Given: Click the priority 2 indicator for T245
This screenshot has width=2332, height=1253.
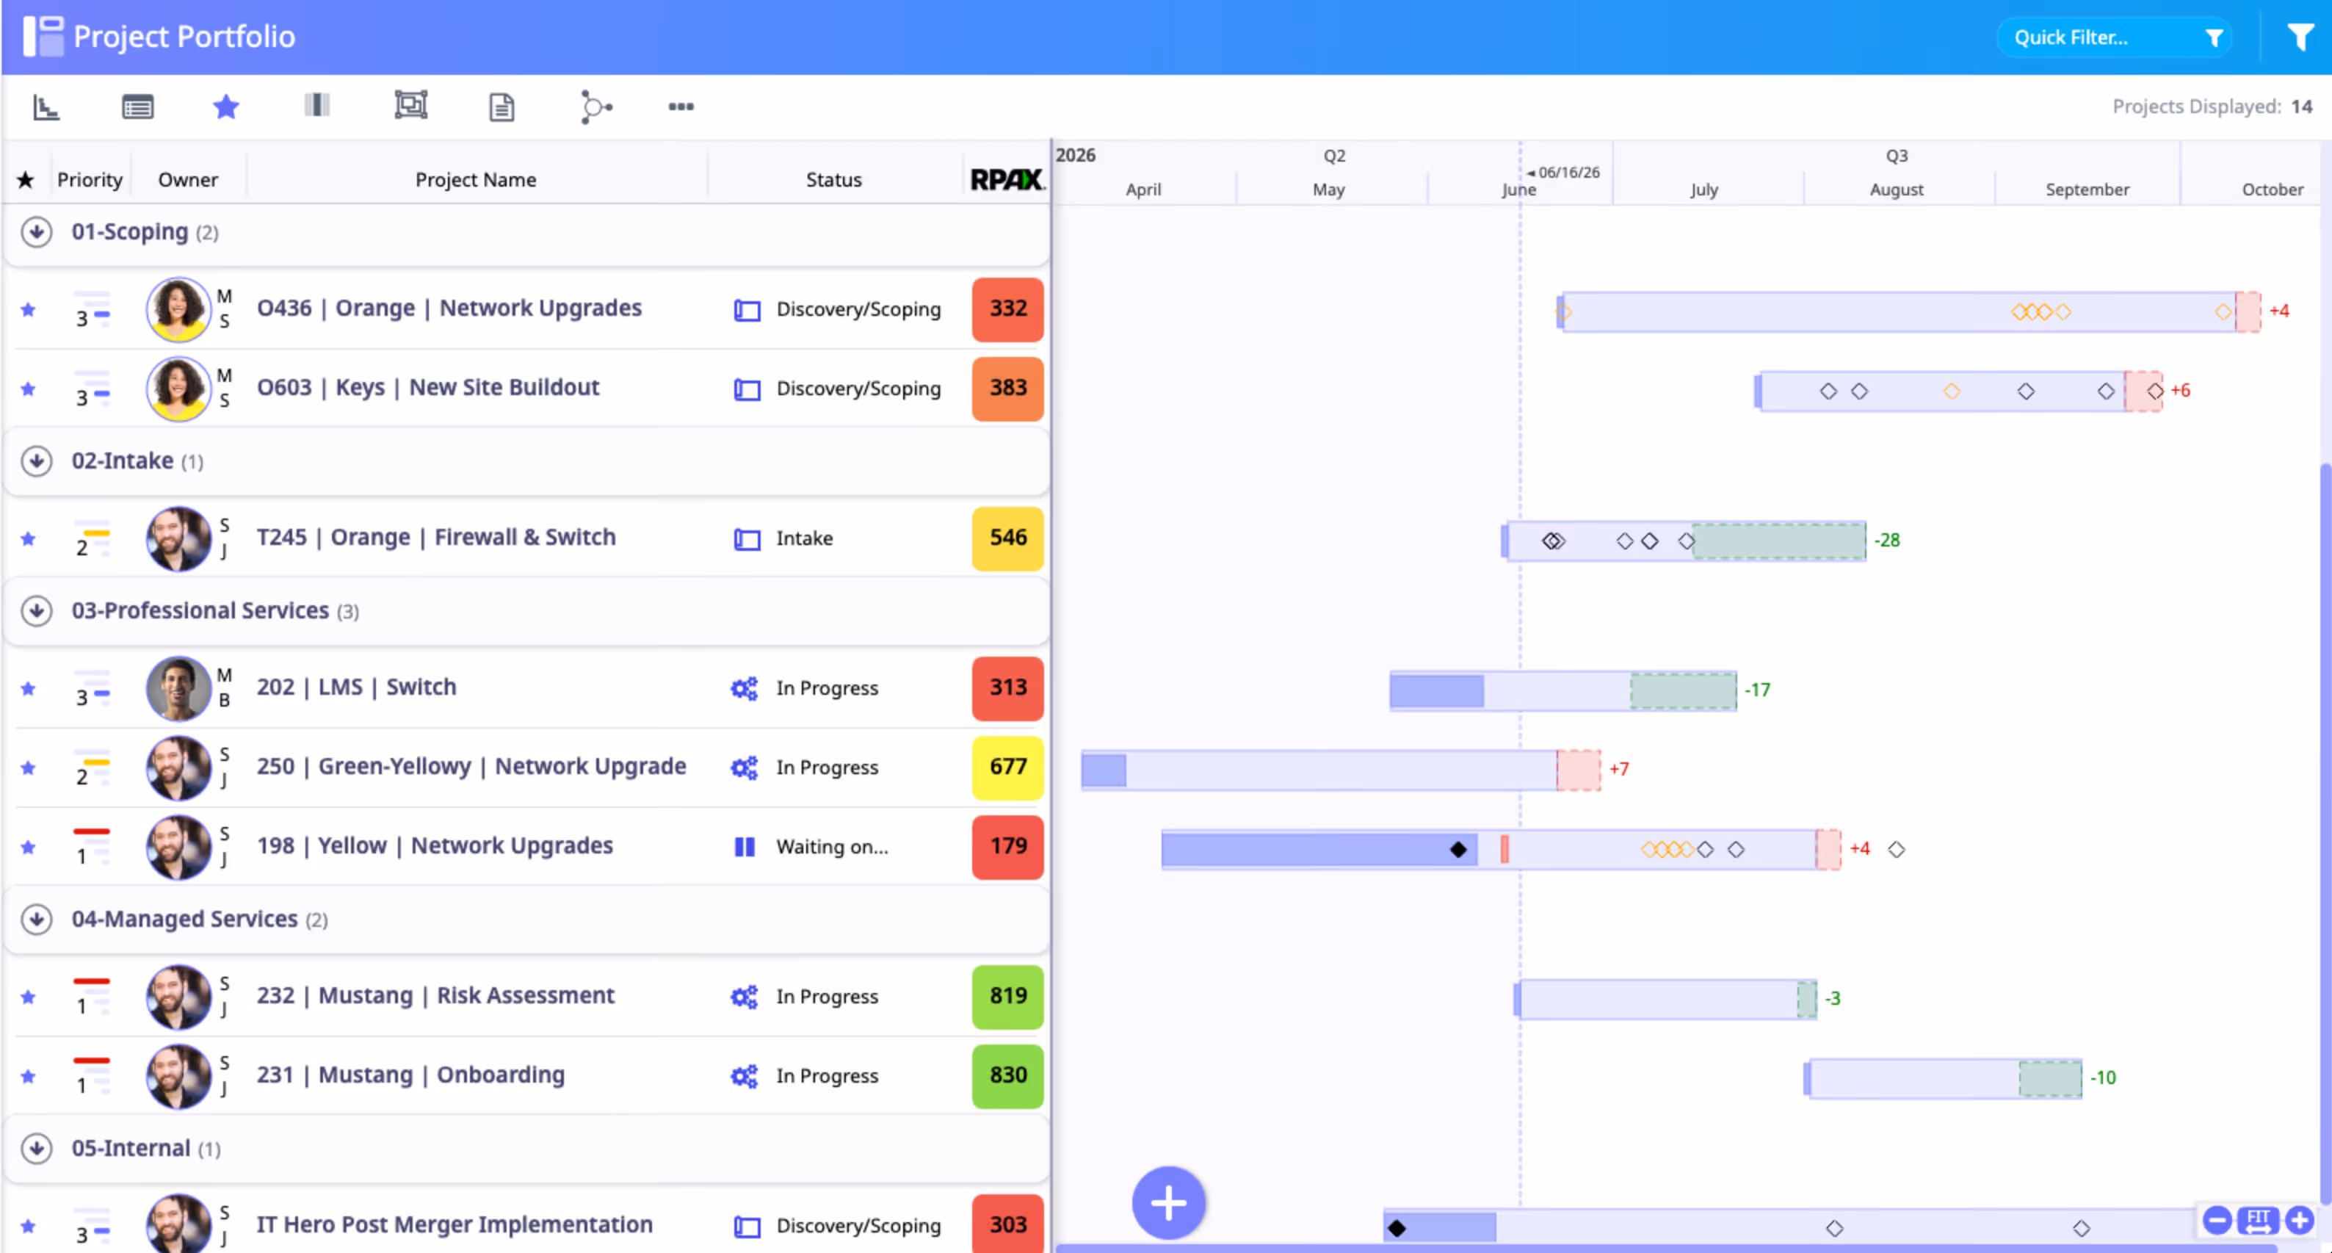Looking at the screenshot, I should pyautogui.click(x=90, y=538).
